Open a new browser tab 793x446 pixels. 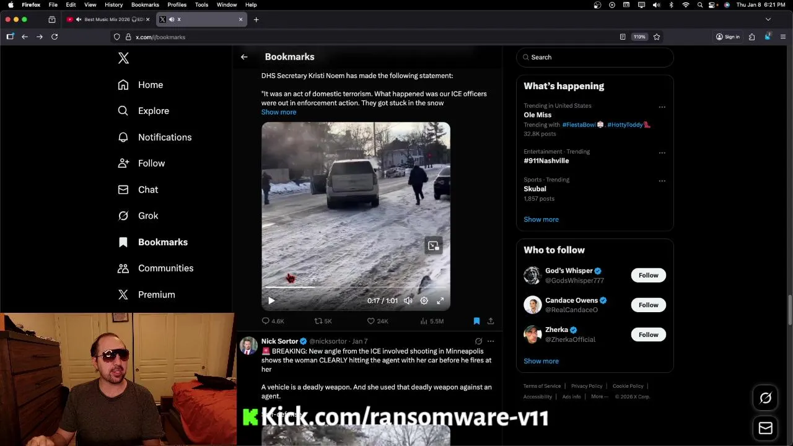[x=256, y=19]
